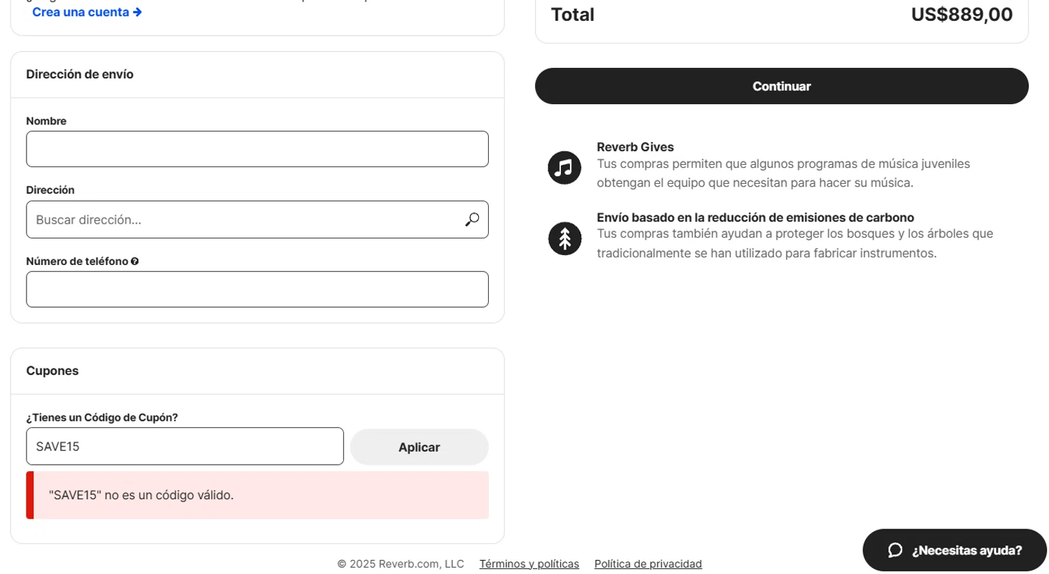Open Términos y políticas link
Screen dimensions: 1049x574
click(529, 564)
